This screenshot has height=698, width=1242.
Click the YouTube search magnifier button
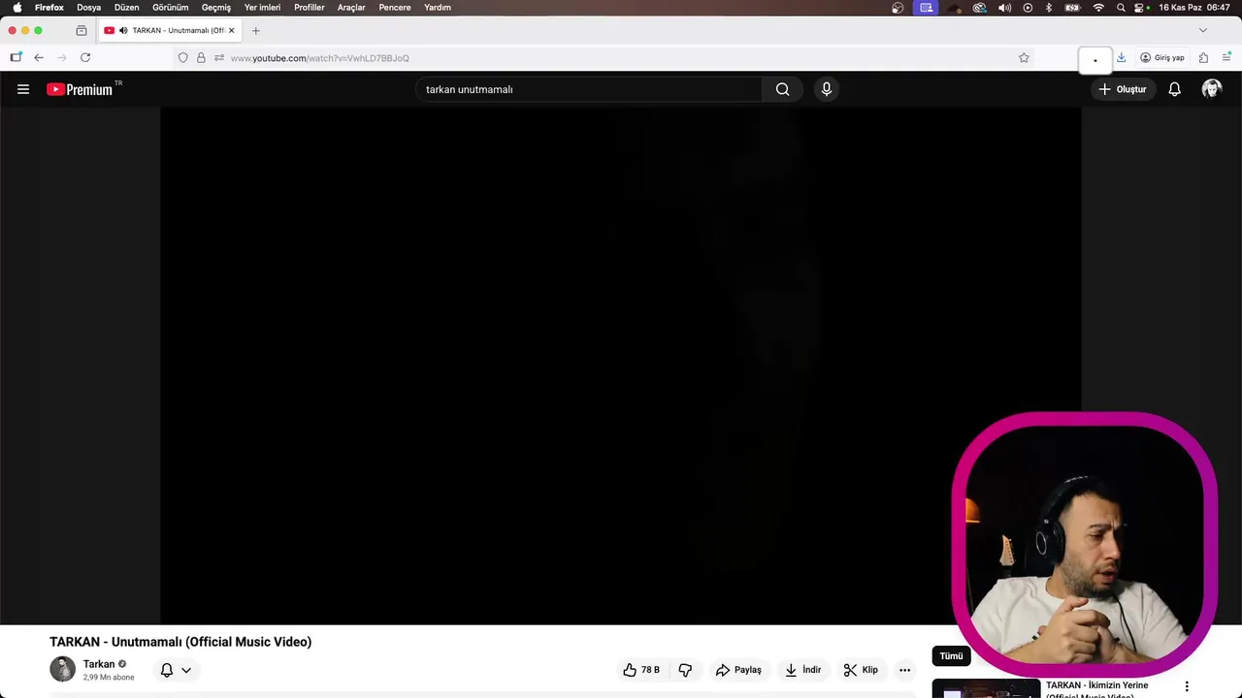[x=782, y=89]
